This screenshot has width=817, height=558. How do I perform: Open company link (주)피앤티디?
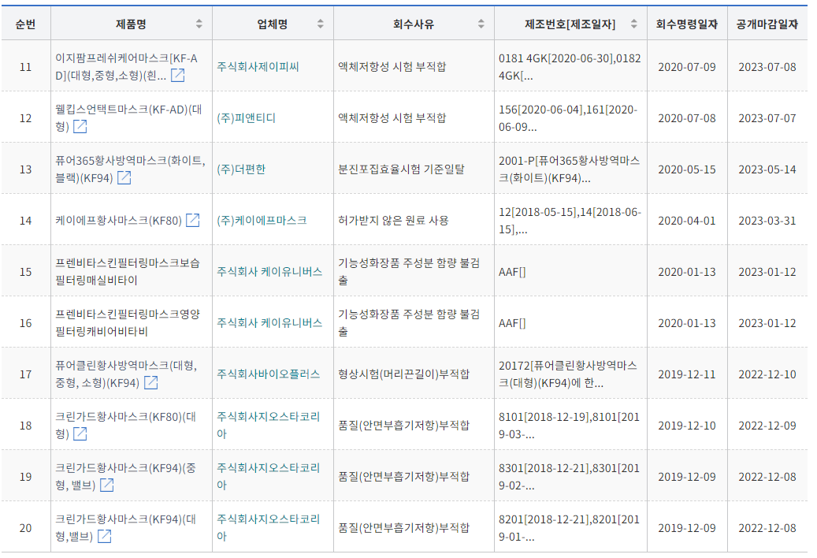coord(246,118)
